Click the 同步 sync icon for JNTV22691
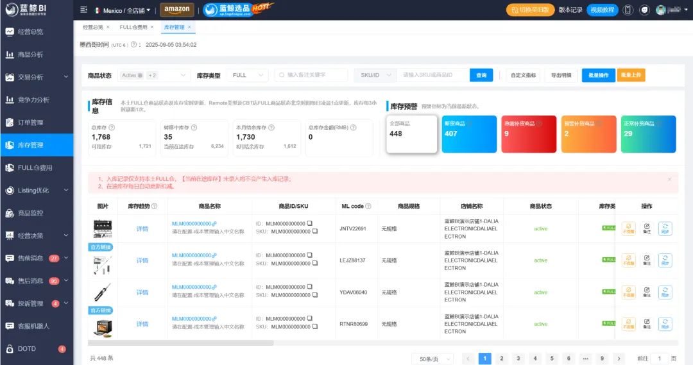Viewport: 693px width, 365px height. 665,228
